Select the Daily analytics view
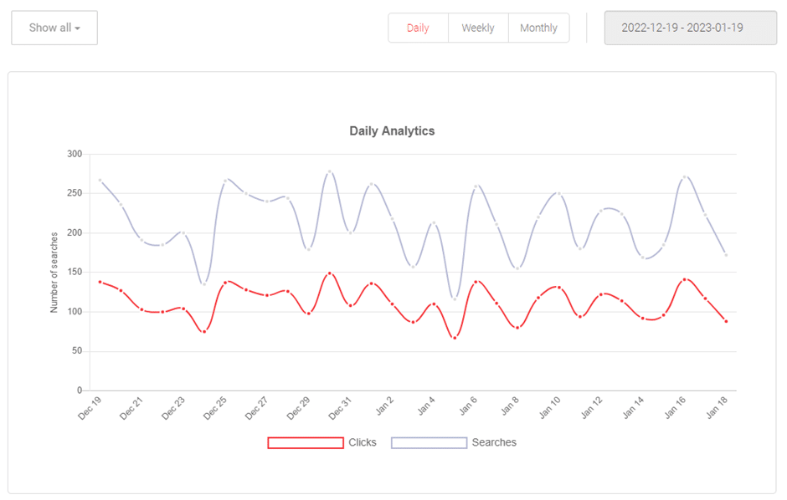Viewport: 787px width, 500px height. coord(418,28)
